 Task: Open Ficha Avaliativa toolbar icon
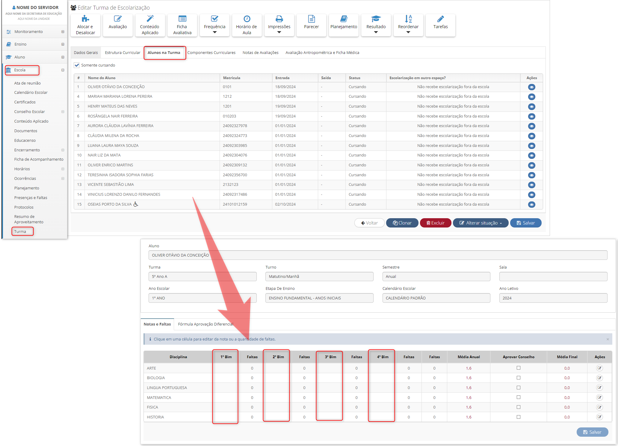[x=182, y=19]
